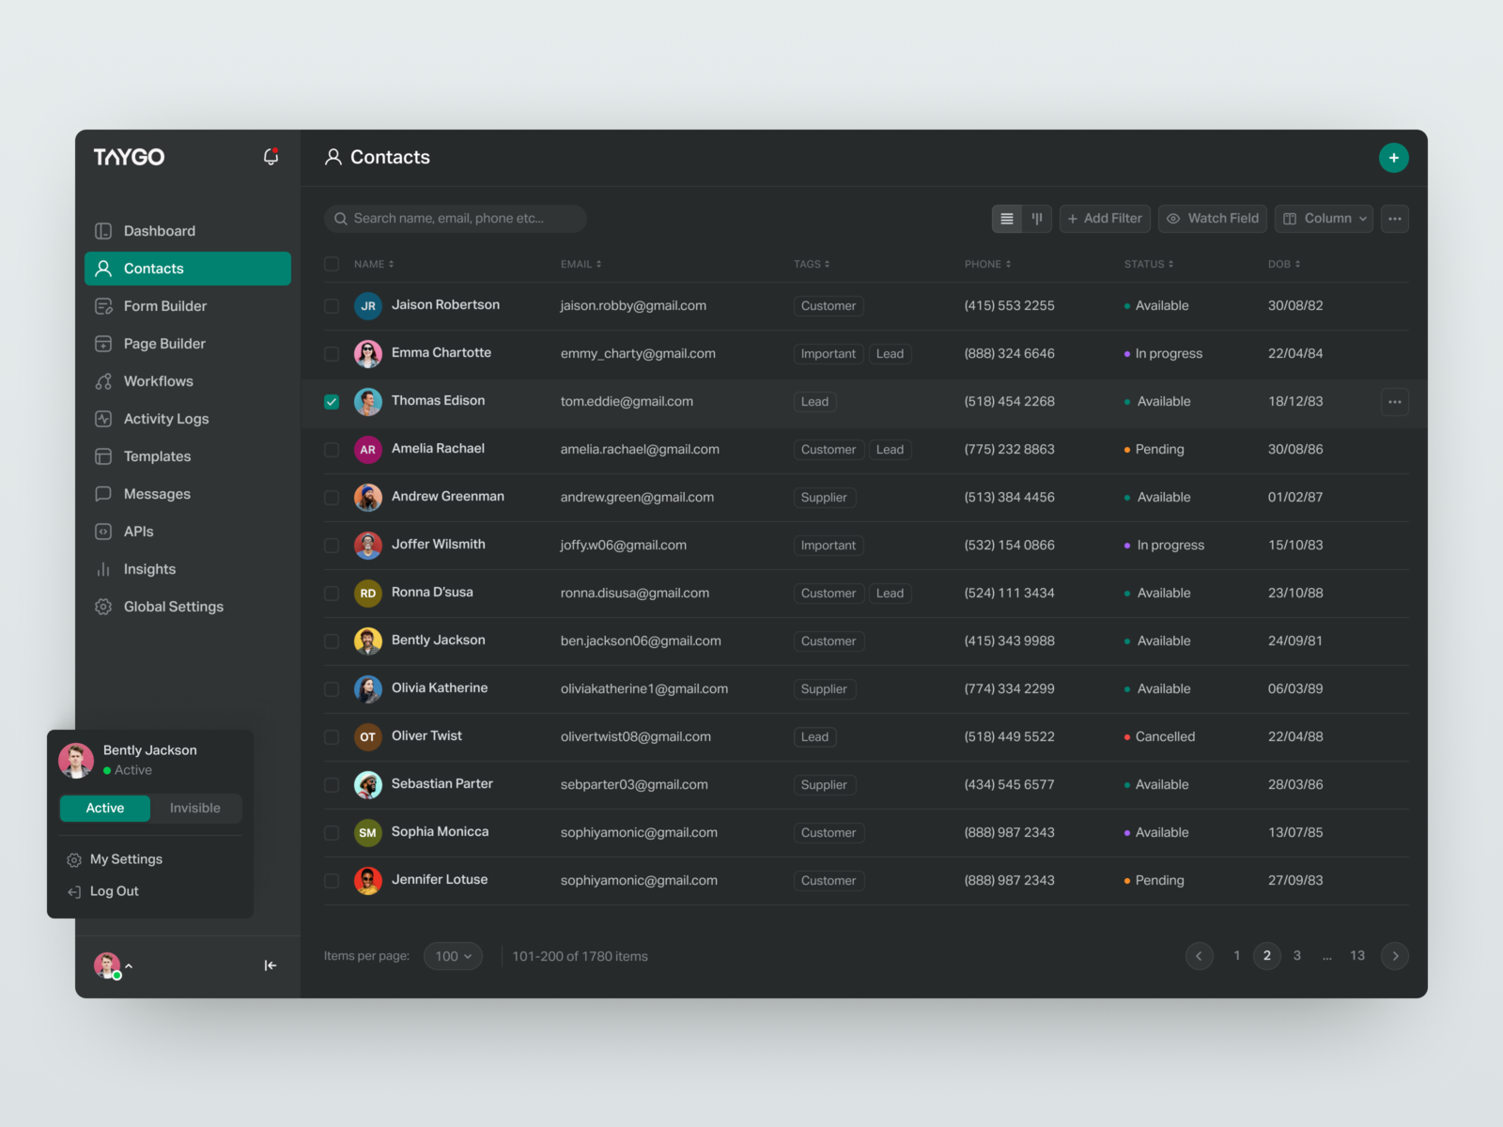
Task: Expand the user status chevron near avatar
Action: (130, 965)
